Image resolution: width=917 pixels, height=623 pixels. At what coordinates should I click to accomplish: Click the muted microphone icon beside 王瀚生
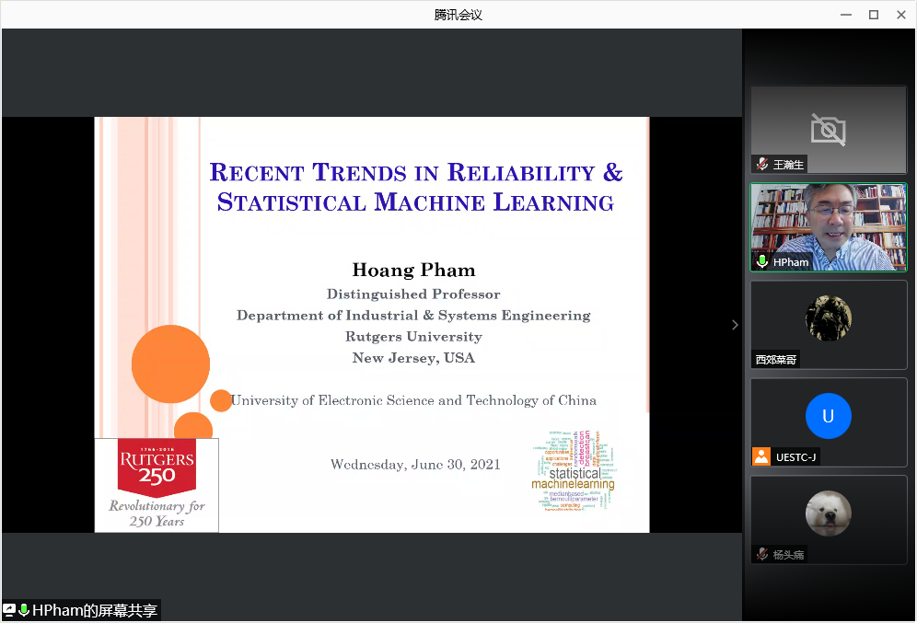[x=762, y=164]
